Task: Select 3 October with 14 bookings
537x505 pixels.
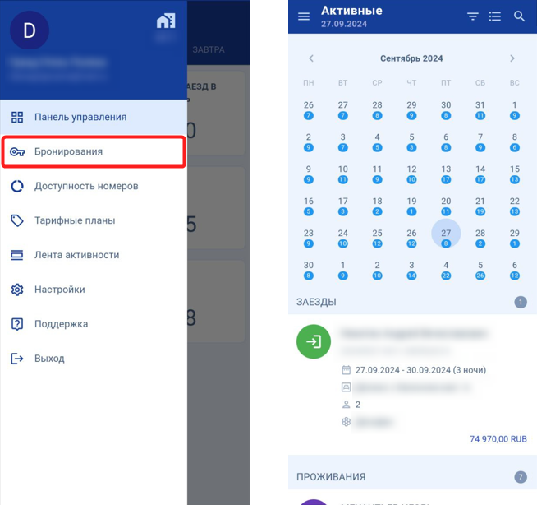Action: coord(411,269)
